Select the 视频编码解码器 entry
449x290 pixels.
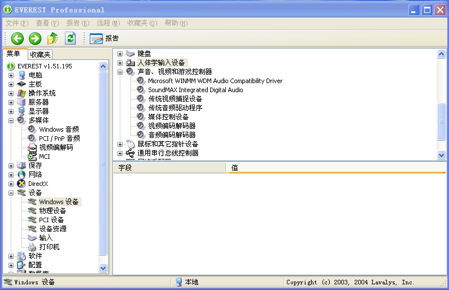pyautogui.click(x=172, y=126)
